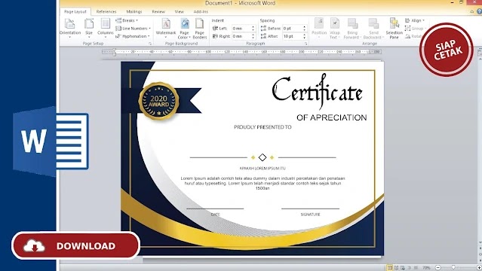
Task: Open the Page Color picker
Action: click(185, 29)
